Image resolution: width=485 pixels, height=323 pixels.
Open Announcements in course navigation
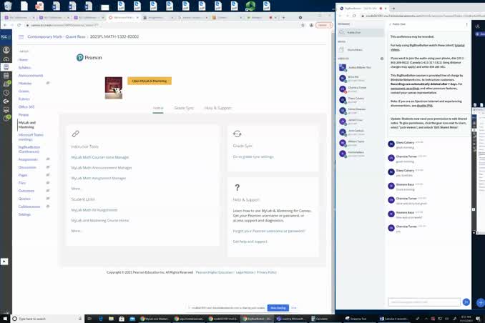tap(31, 75)
